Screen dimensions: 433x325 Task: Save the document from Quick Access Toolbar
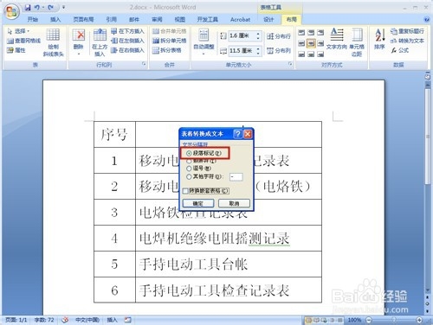click(28, 8)
